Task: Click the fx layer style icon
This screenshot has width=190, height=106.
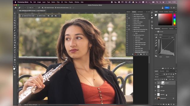Action: (x=161, y=104)
